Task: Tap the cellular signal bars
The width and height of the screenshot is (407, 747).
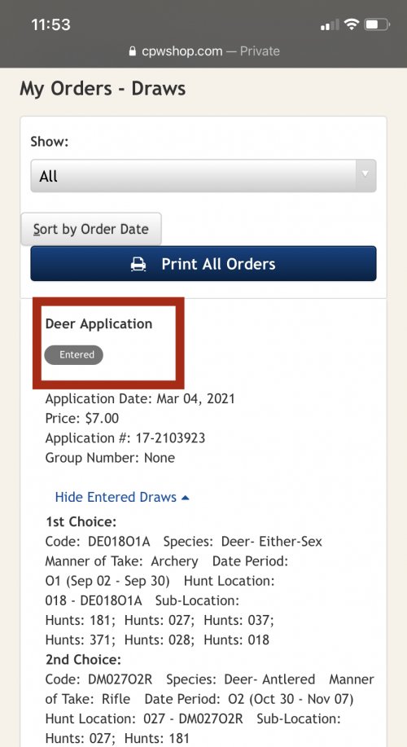Action: click(x=330, y=24)
